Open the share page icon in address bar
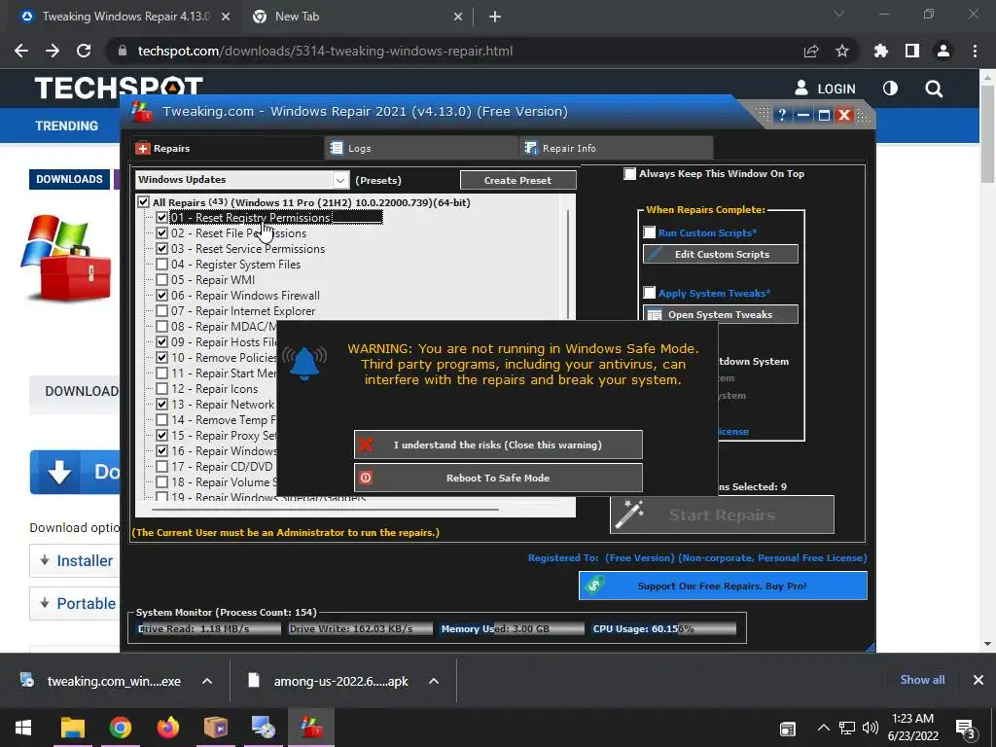 click(x=811, y=51)
